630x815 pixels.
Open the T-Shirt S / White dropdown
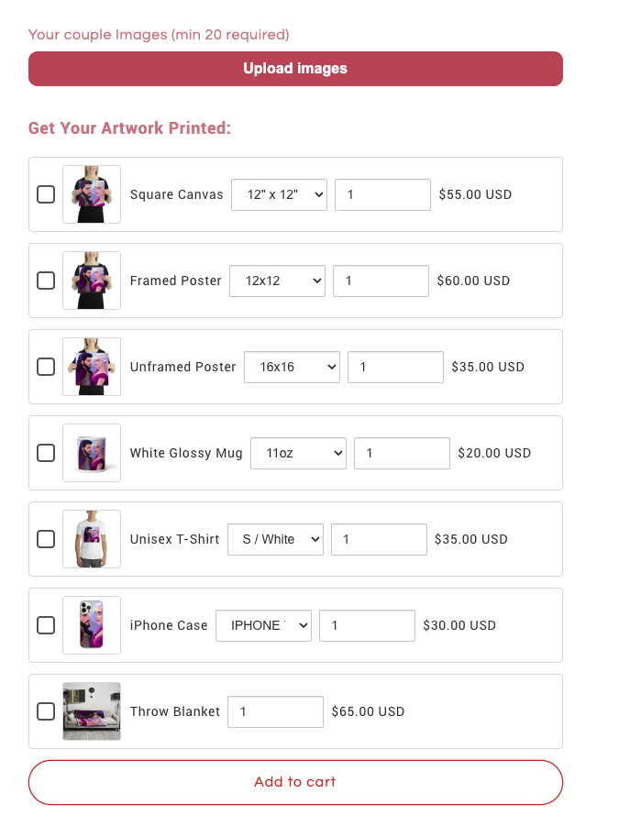pyautogui.click(x=275, y=540)
